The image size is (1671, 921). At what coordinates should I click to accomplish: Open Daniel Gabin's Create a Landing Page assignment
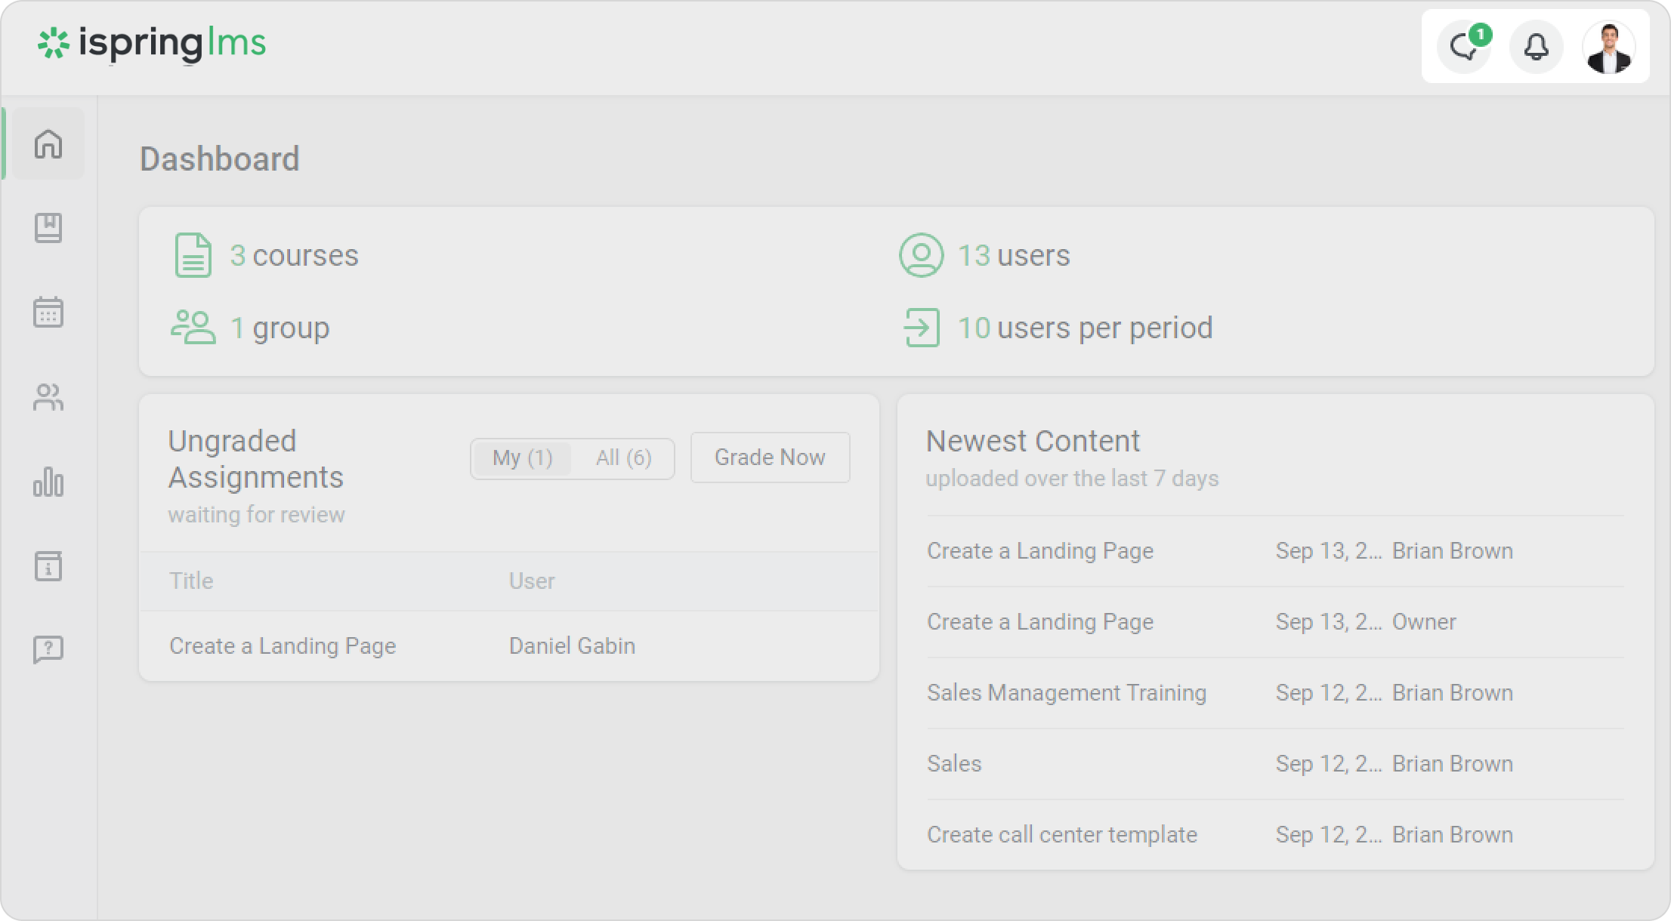283,646
